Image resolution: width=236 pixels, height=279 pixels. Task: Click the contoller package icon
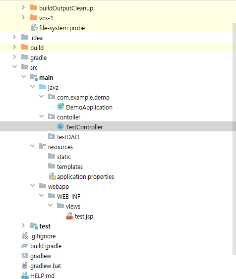coord(52,117)
